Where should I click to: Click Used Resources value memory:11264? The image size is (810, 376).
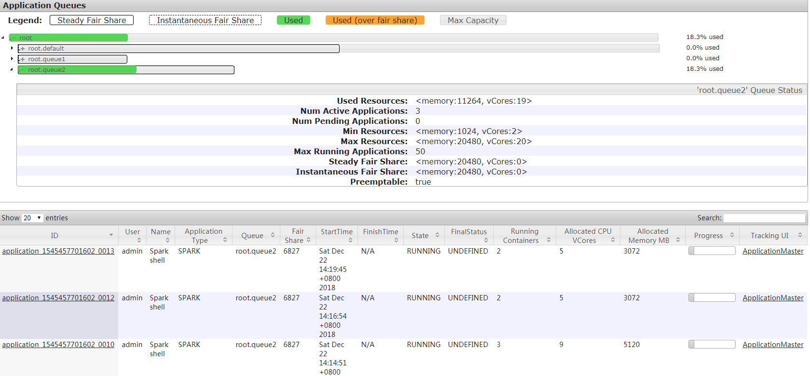click(x=473, y=101)
